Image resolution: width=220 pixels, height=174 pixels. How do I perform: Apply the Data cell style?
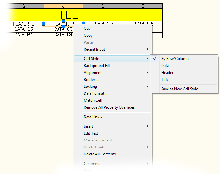165,66
